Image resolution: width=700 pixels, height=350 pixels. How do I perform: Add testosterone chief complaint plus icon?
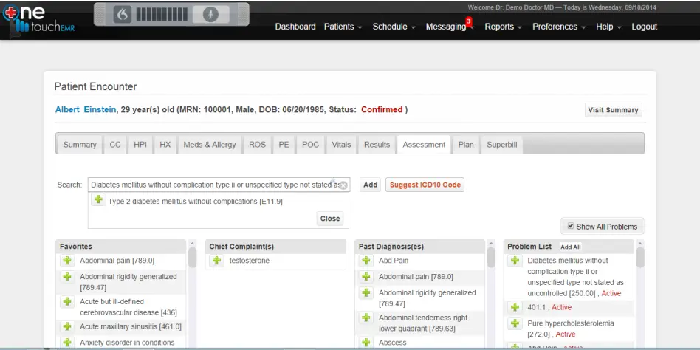216,260
